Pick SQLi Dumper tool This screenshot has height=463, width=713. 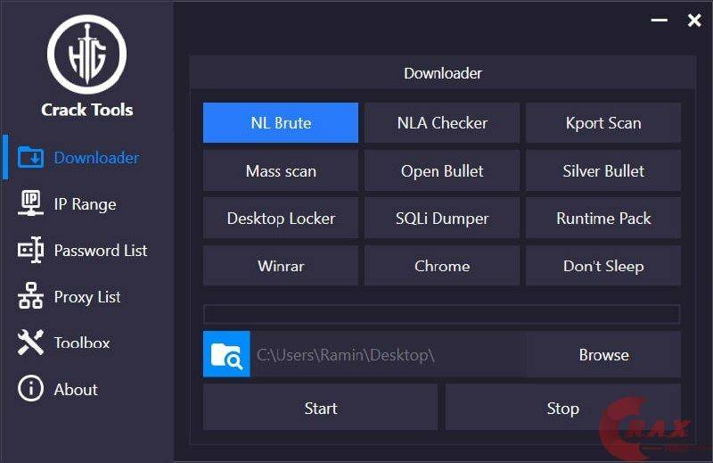(442, 218)
